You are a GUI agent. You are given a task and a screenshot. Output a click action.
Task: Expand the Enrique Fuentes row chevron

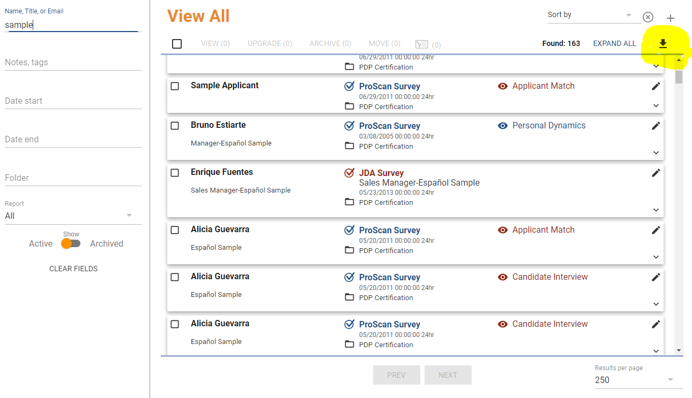click(656, 210)
